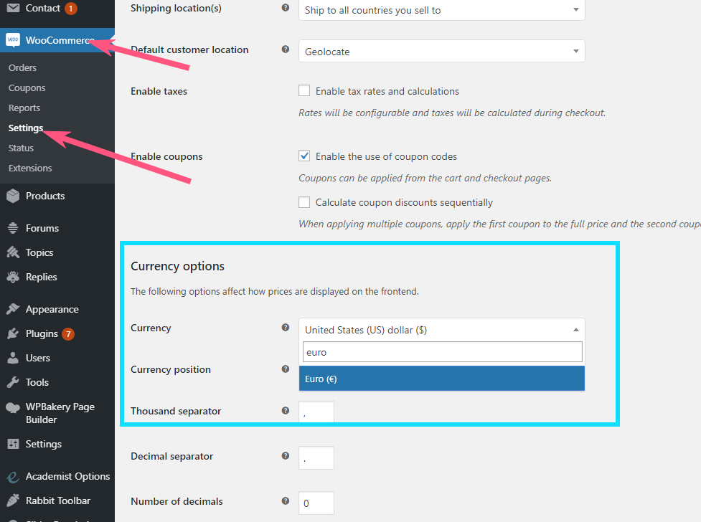Click help icon for Number of decimals
701x522 pixels.
click(286, 500)
